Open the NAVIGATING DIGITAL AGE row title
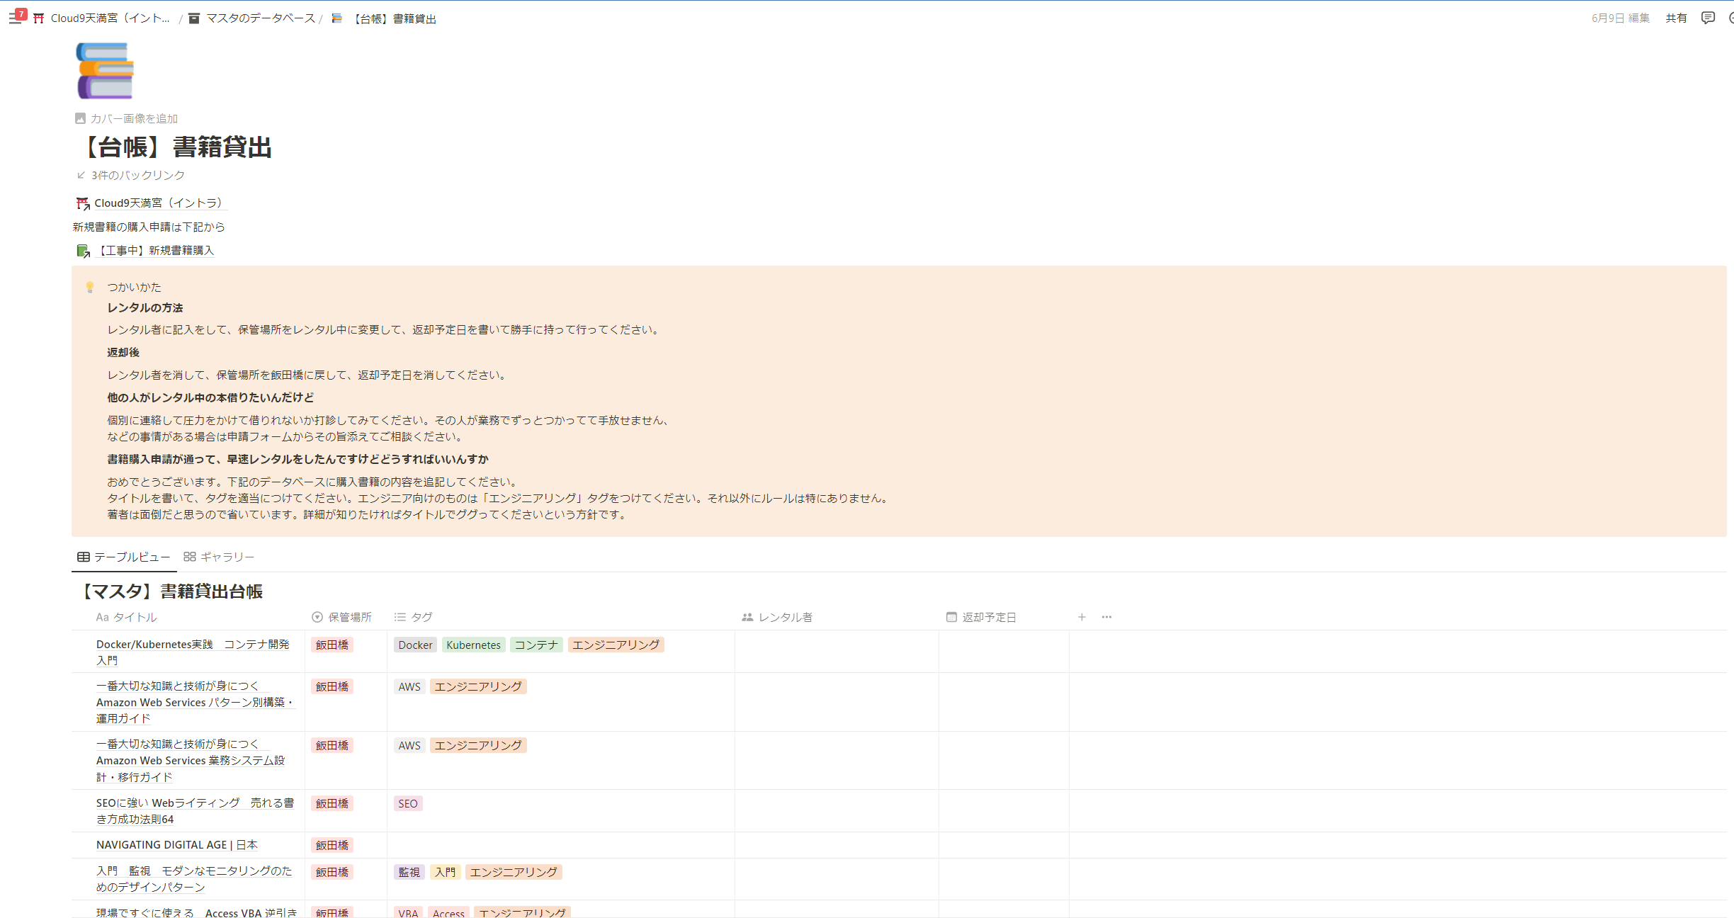This screenshot has width=1734, height=918. pyautogui.click(x=177, y=844)
